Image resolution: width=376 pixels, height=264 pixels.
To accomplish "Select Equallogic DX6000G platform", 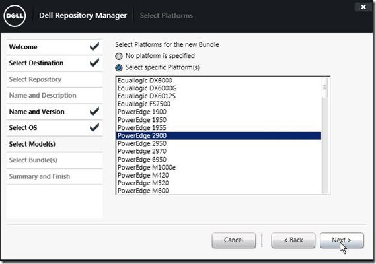I will click(219, 88).
